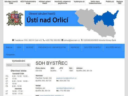This screenshot has height=96, width=128.
Task: Click the envelope icon before oshuo email
Action: [62, 40]
